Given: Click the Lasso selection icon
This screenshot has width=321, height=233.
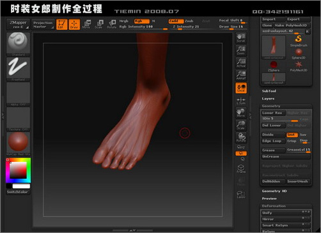Looking at the screenshot, I should tap(241, 194).
